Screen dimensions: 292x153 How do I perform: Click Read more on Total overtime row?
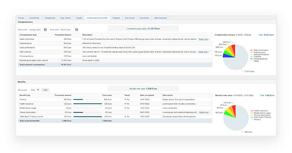[204, 52]
